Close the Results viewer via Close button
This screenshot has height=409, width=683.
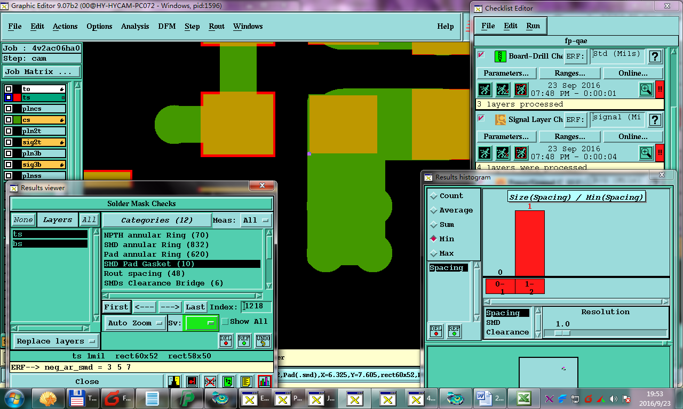[87, 381]
